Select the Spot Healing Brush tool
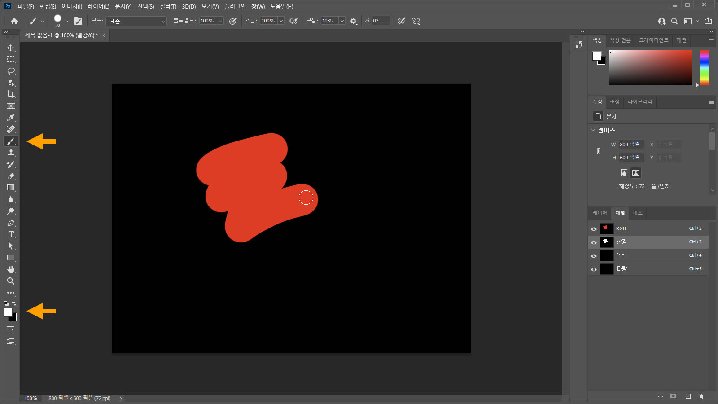 pyautogui.click(x=11, y=129)
